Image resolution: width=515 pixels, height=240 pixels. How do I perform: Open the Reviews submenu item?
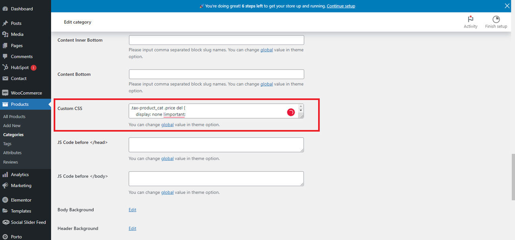tap(10, 162)
